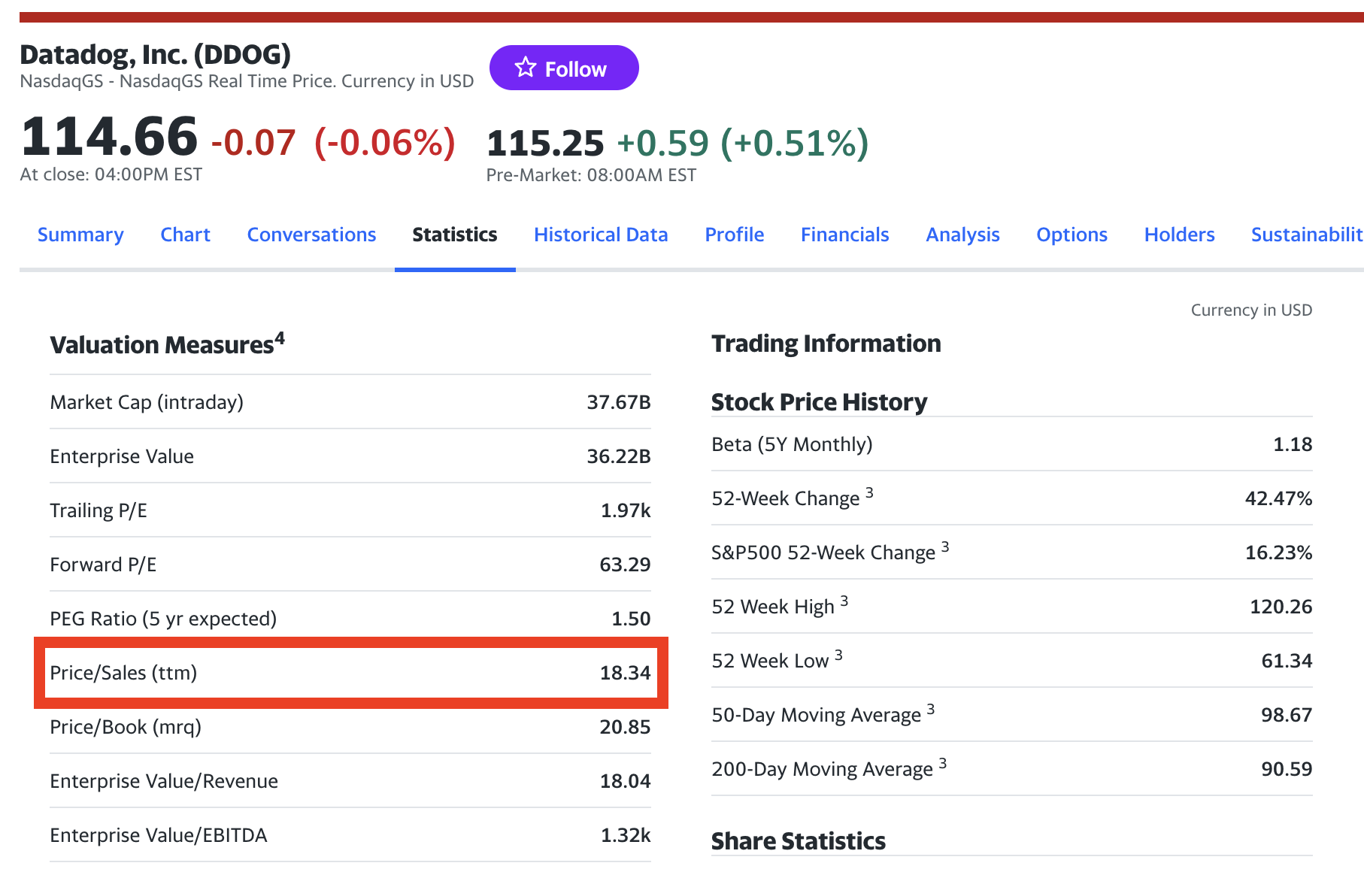The height and width of the screenshot is (872, 1364).
Task: Click the Enterprise Value/Revenue value 18.04
Action: point(625,781)
